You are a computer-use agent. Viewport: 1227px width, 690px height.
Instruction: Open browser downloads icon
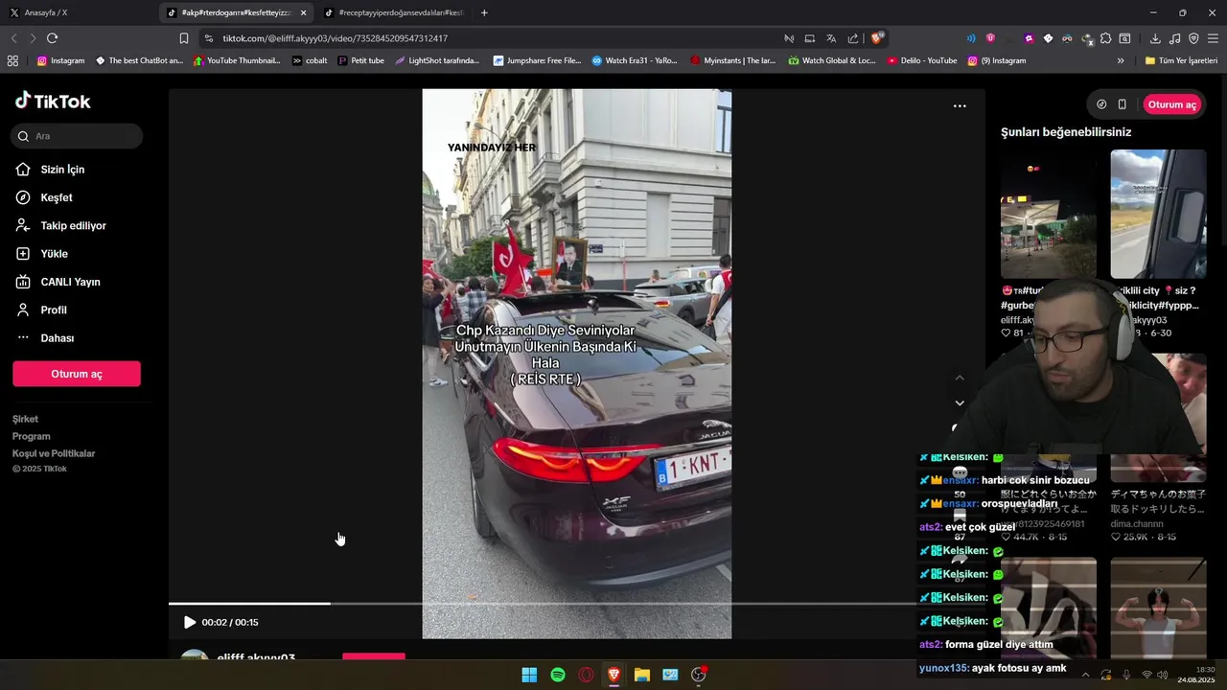pos(1155,38)
